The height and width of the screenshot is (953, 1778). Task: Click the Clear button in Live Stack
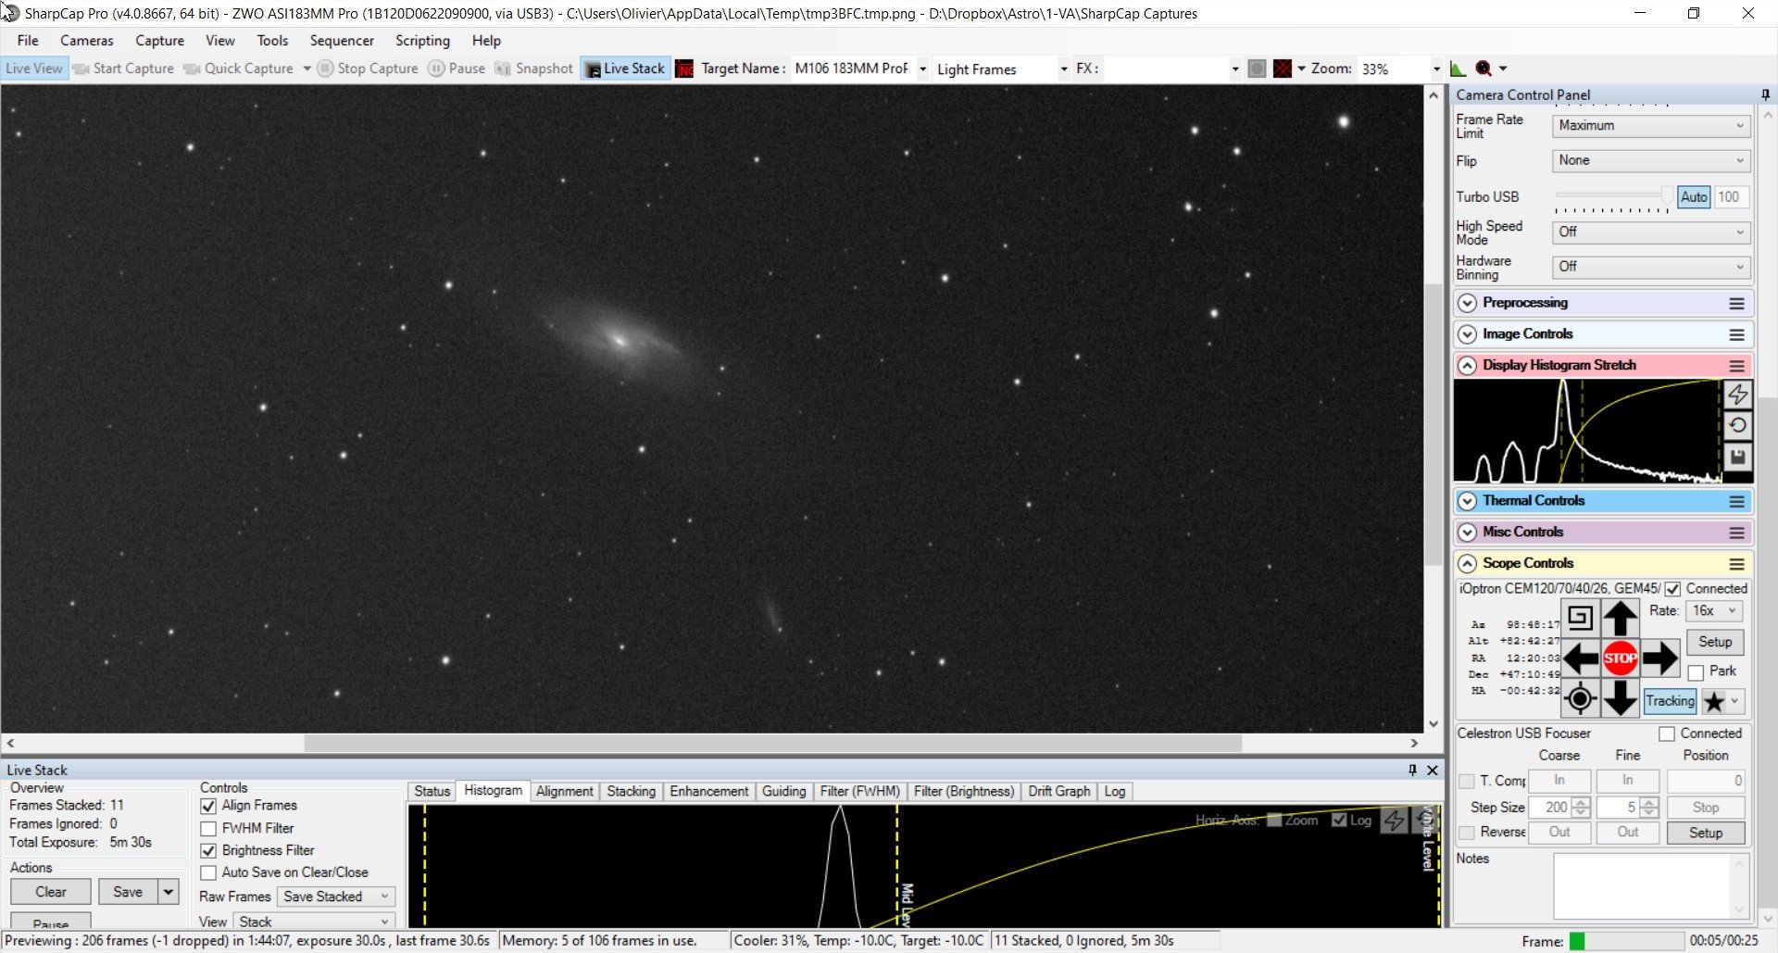click(51, 892)
